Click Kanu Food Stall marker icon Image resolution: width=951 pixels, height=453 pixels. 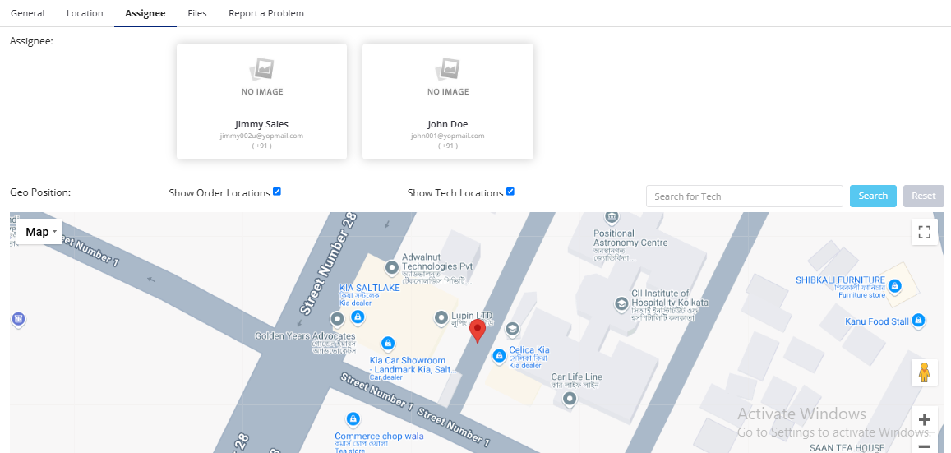[918, 320]
